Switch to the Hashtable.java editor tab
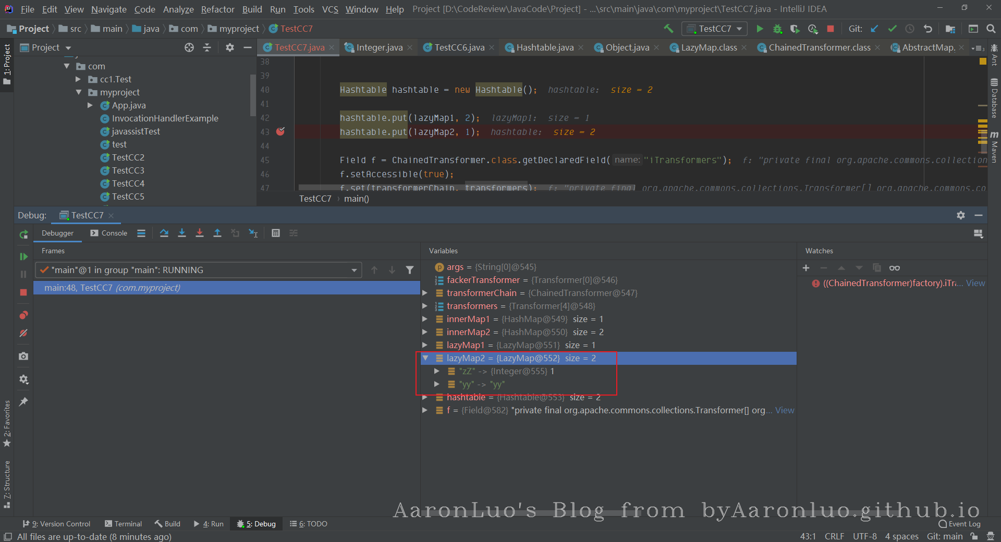 click(544, 47)
